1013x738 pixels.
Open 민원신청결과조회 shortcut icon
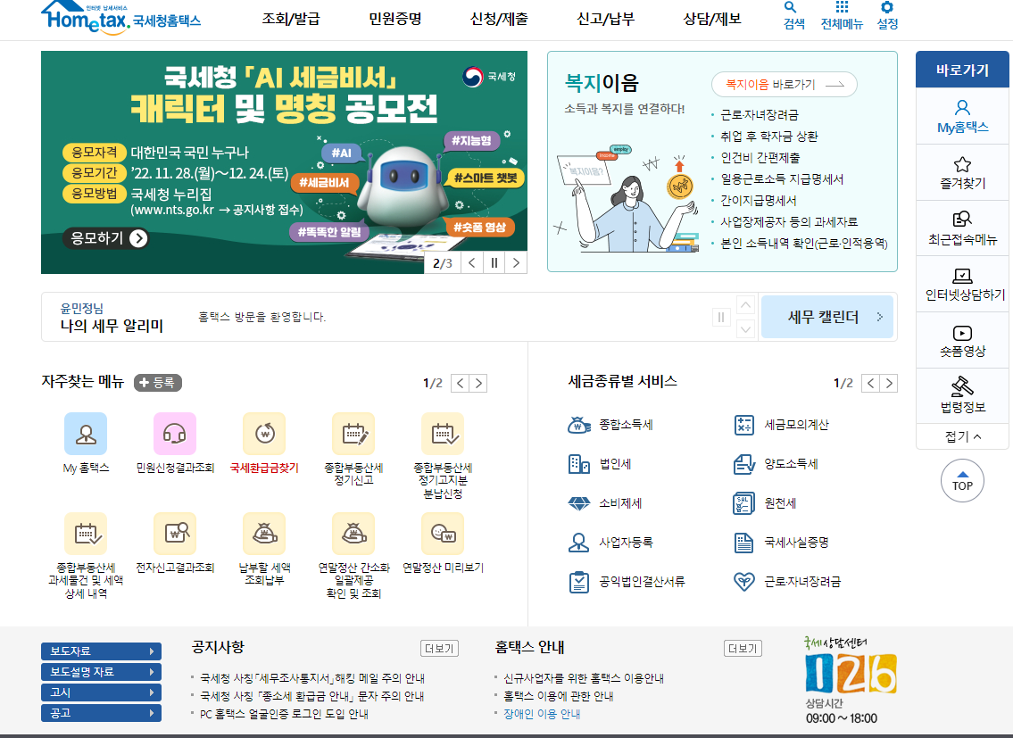(174, 434)
